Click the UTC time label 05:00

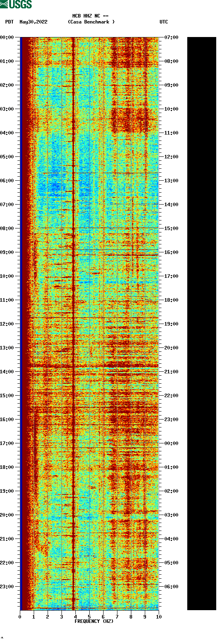(171, 563)
